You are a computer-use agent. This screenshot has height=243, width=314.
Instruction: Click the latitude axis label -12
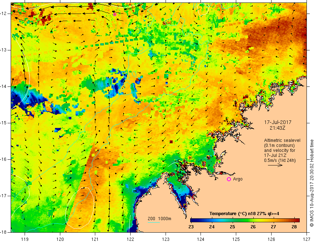click(x=4, y=14)
